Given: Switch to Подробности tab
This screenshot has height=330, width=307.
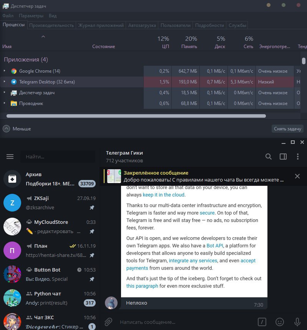Looking at the screenshot, I should [209, 25].
